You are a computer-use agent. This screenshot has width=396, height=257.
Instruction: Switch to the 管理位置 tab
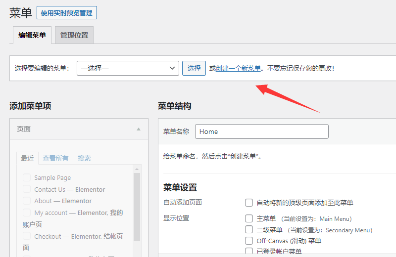(74, 36)
